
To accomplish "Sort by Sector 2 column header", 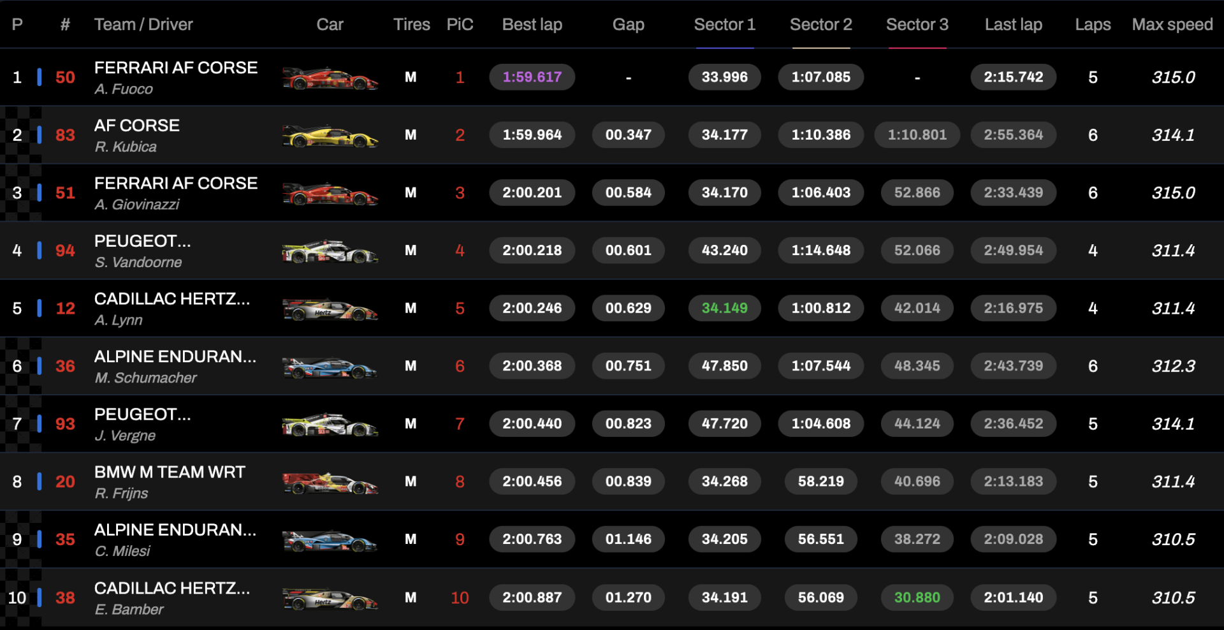I will click(x=820, y=25).
